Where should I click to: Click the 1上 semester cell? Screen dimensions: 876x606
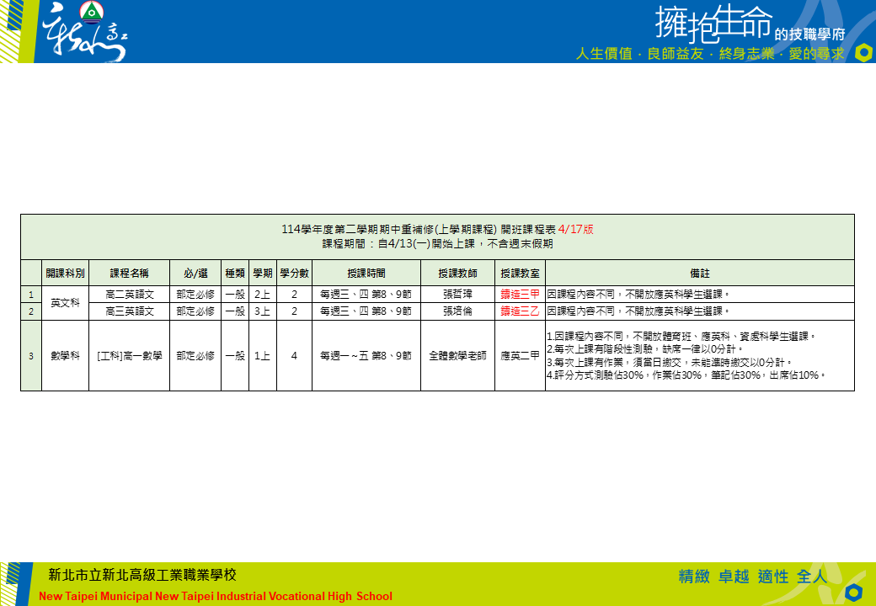(x=263, y=355)
